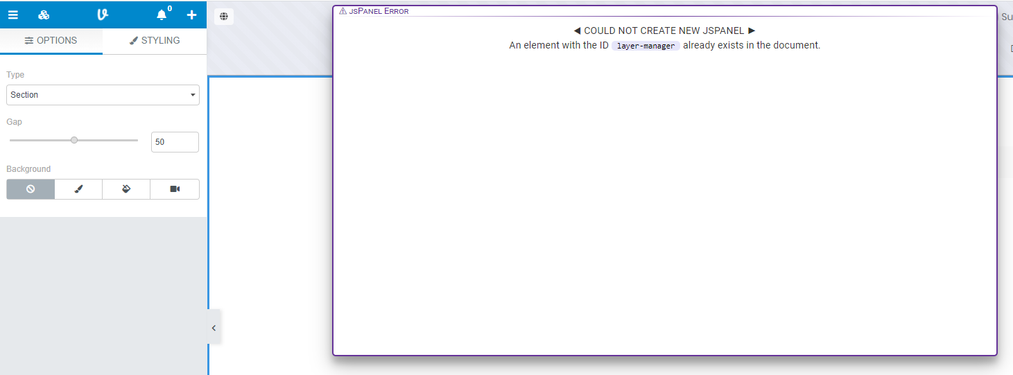1013x375 pixels.
Task: Collapse the left sidebar panel arrow
Action: click(x=214, y=328)
